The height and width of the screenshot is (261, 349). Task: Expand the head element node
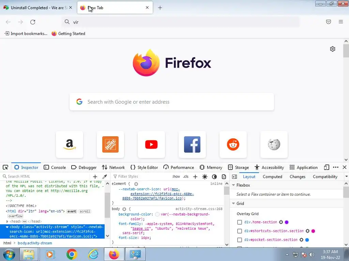7,222
